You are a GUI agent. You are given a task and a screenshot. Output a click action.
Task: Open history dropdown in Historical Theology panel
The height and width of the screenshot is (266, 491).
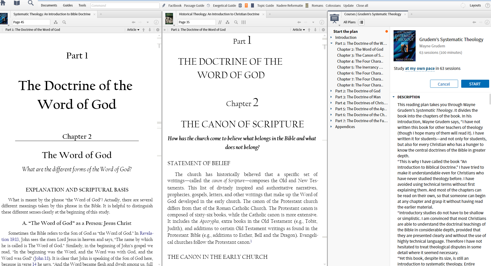click(x=313, y=22)
